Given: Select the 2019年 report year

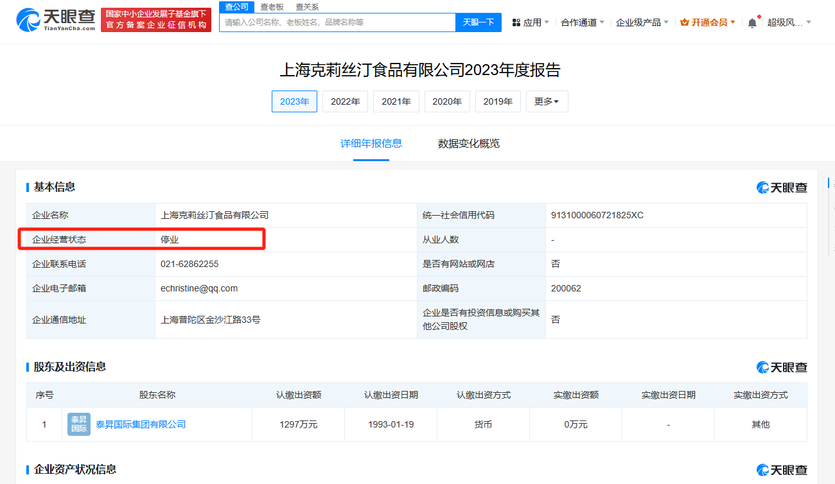Looking at the screenshot, I should click(x=498, y=101).
